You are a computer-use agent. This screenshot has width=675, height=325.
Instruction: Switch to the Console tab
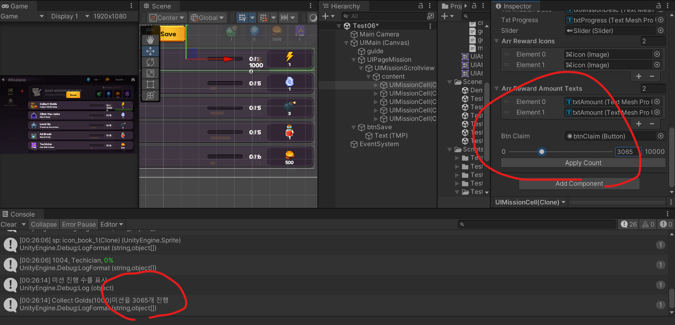click(22, 214)
